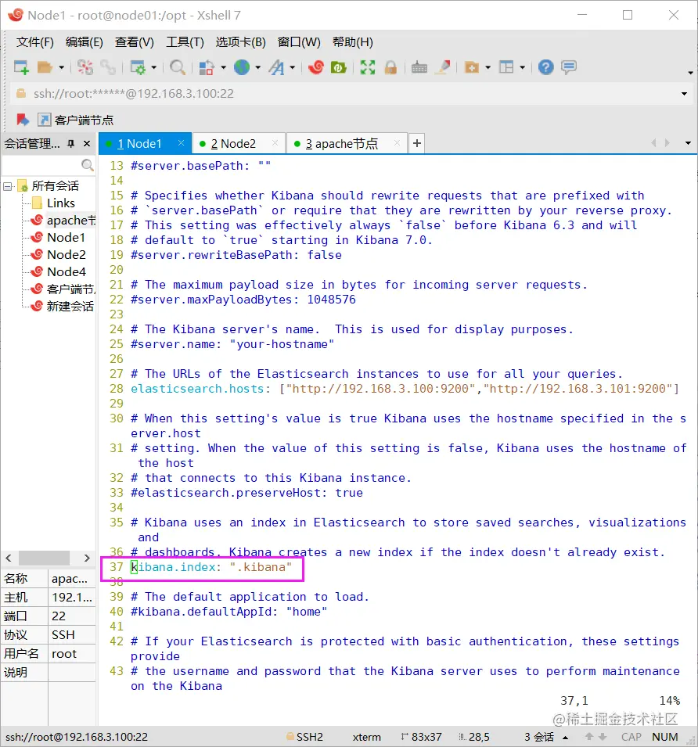This screenshot has width=698, height=747.
Task: Open the session Properties gear icon
Action: point(138,67)
